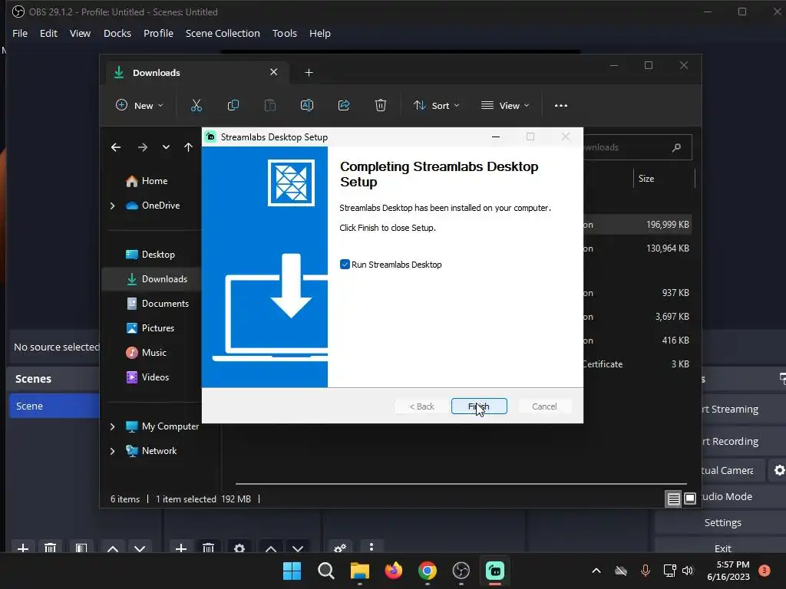Expand the My Computer tree node
The height and width of the screenshot is (589, 786).
click(112, 426)
